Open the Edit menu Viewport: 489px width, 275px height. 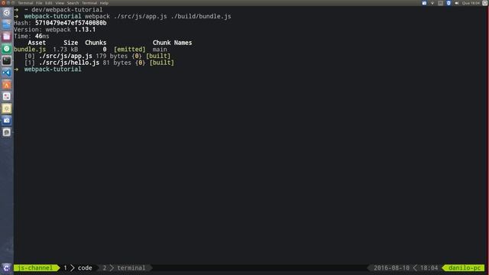point(49,3)
